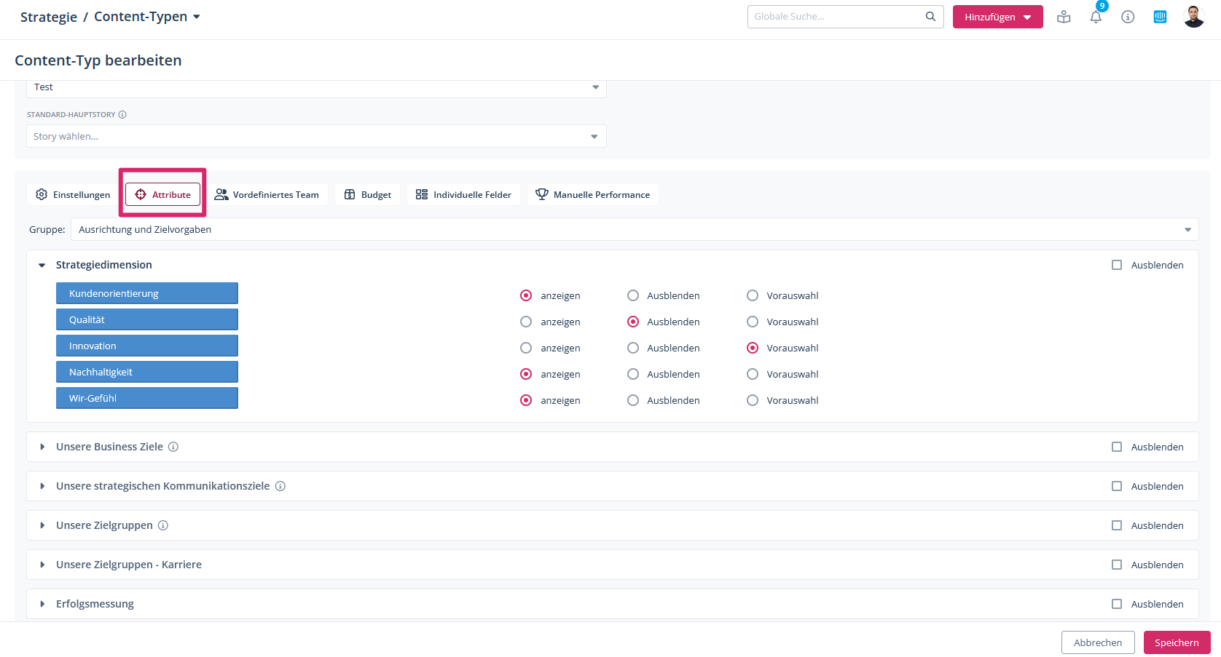This screenshot has width=1221, height=657.
Task: Open the presenter/learning icon in header
Action: (1064, 17)
